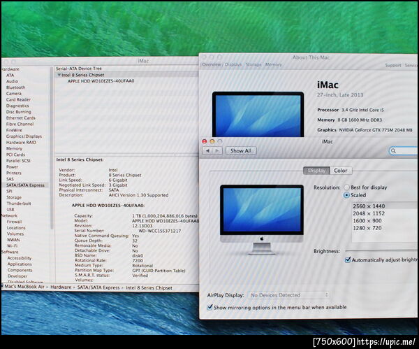Choose the 2560 × 1440 resolution
This screenshot has height=349, width=419.
(384, 206)
